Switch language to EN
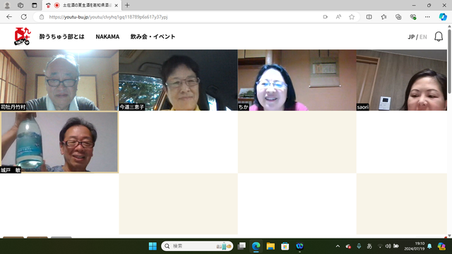Screen dimensions: 452x254 tap(423, 37)
